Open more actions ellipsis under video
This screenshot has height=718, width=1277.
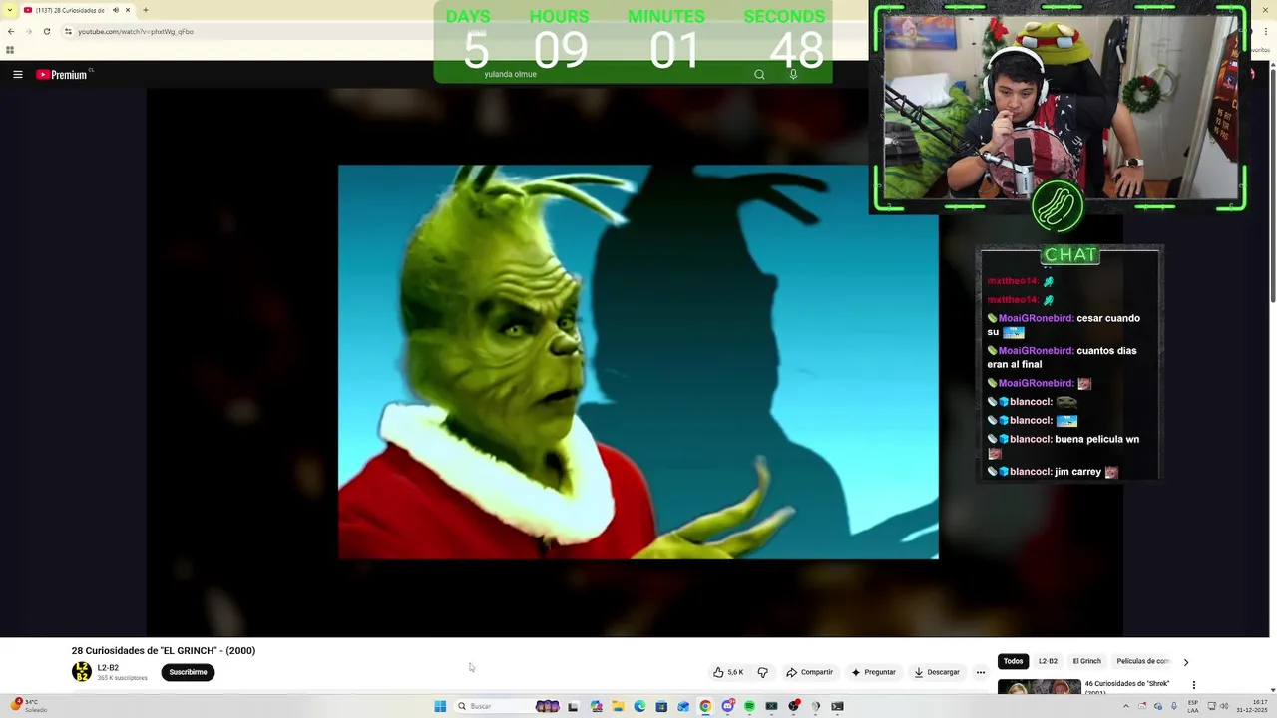point(980,672)
